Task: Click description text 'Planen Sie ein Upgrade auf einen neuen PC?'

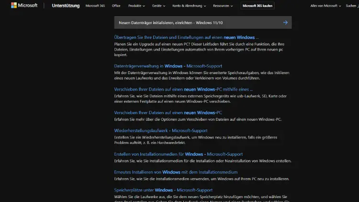Action: click(x=199, y=49)
